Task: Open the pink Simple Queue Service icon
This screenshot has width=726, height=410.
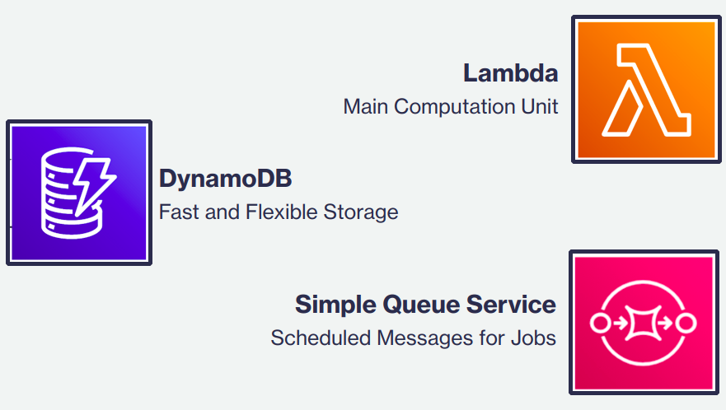Action: pos(644,323)
